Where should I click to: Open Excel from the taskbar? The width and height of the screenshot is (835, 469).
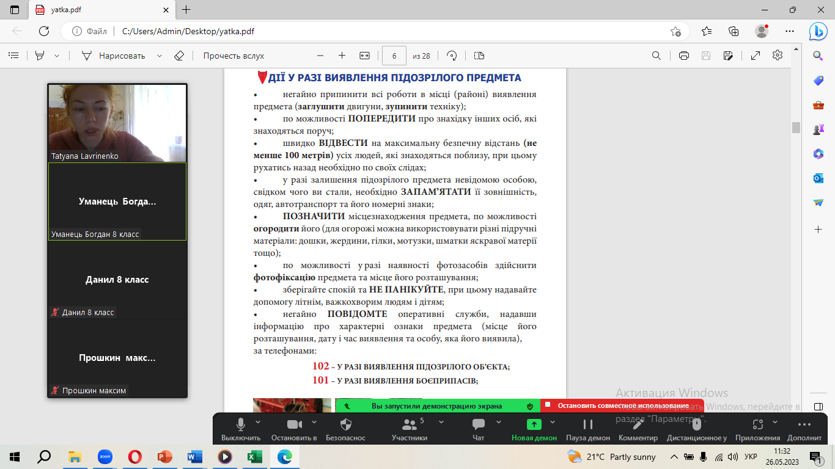255,456
